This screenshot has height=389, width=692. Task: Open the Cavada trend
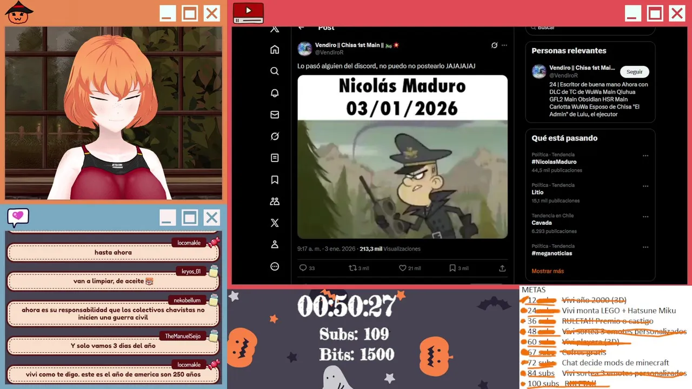[x=542, y=223]
